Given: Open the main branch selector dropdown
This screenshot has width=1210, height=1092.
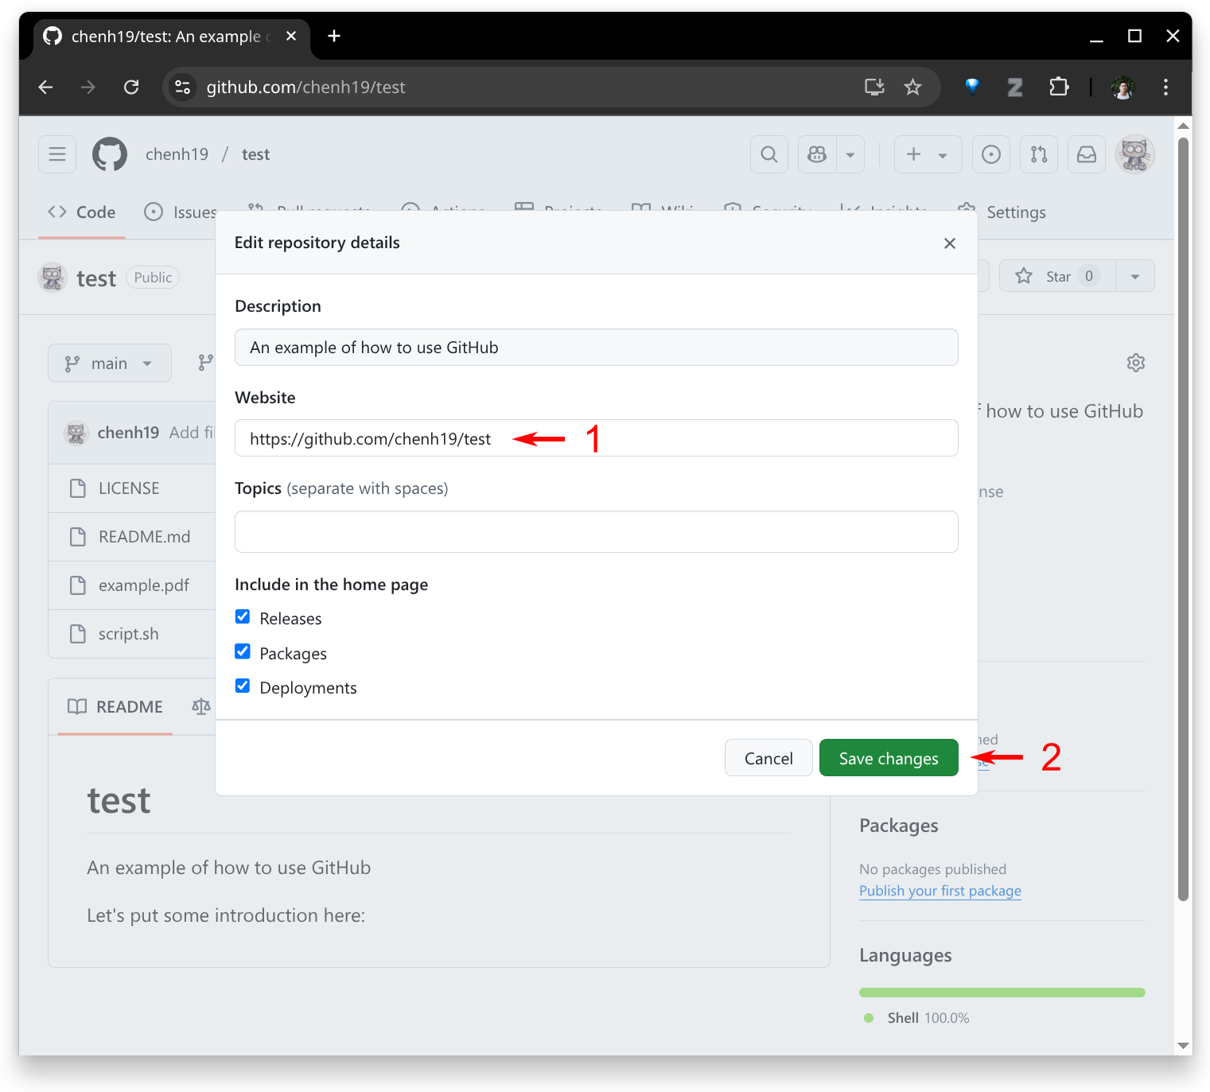Looking at the screenshot, I should [x=110, y=363].
